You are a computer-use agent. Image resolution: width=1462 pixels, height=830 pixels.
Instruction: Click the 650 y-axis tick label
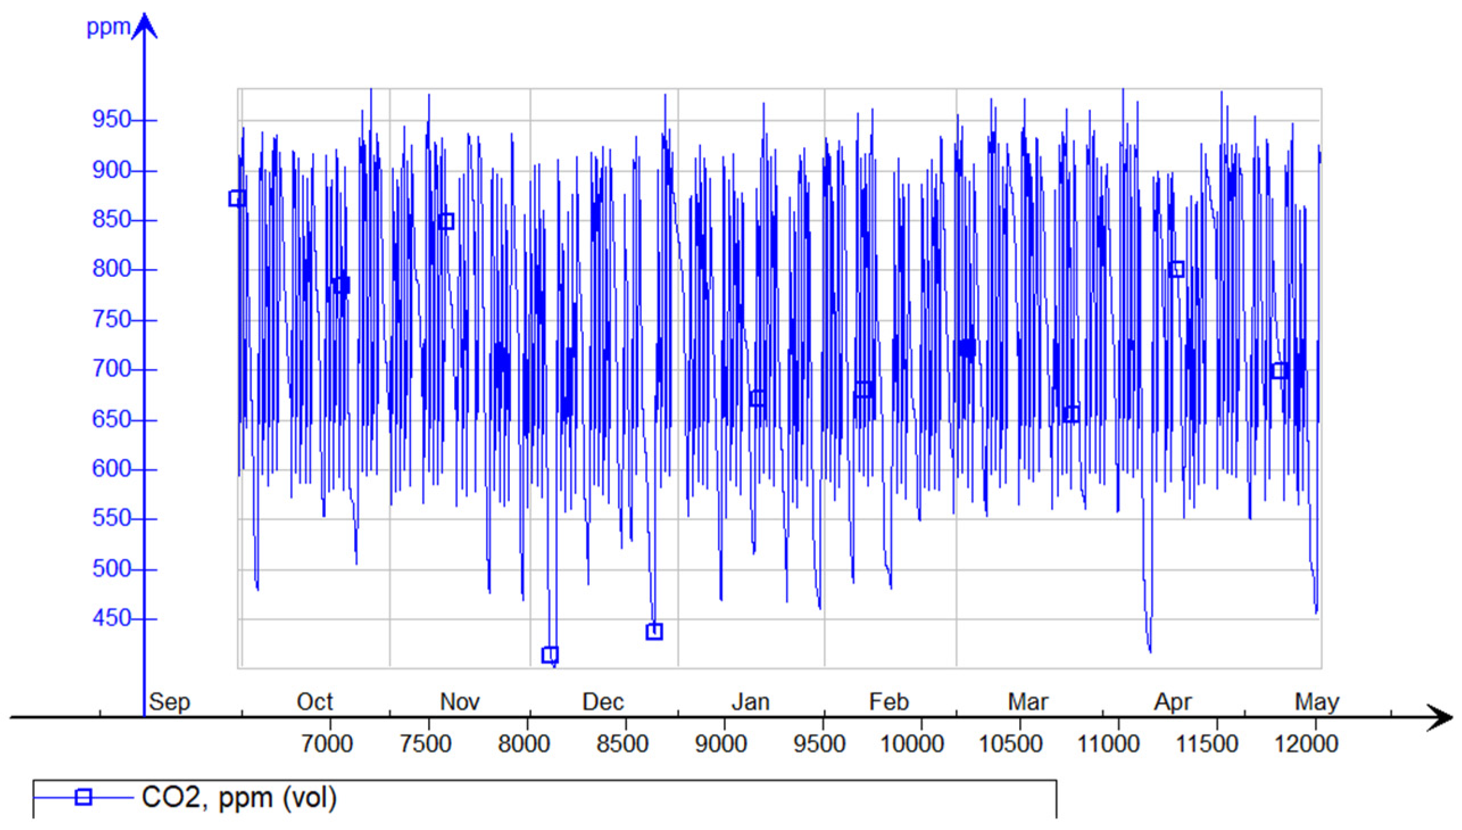click(112, 420)
